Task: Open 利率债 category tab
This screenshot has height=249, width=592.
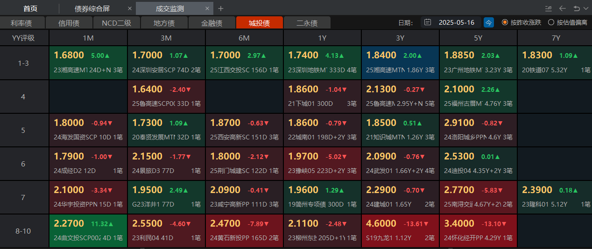Action: [x=23, y=23]
